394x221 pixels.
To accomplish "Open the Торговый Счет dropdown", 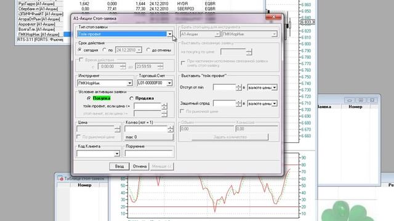I will click(169, 83).
